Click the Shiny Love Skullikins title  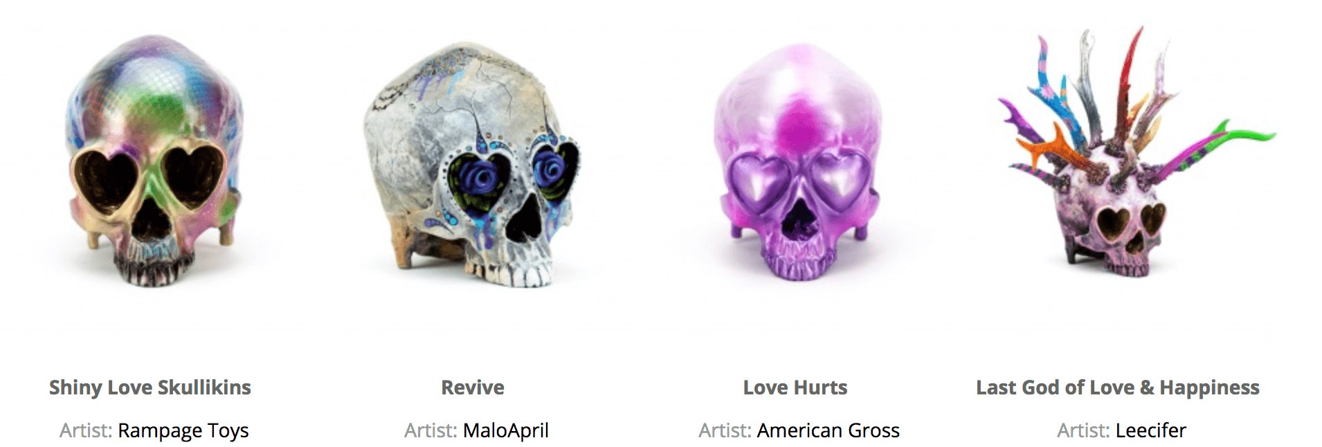[150, 387]
